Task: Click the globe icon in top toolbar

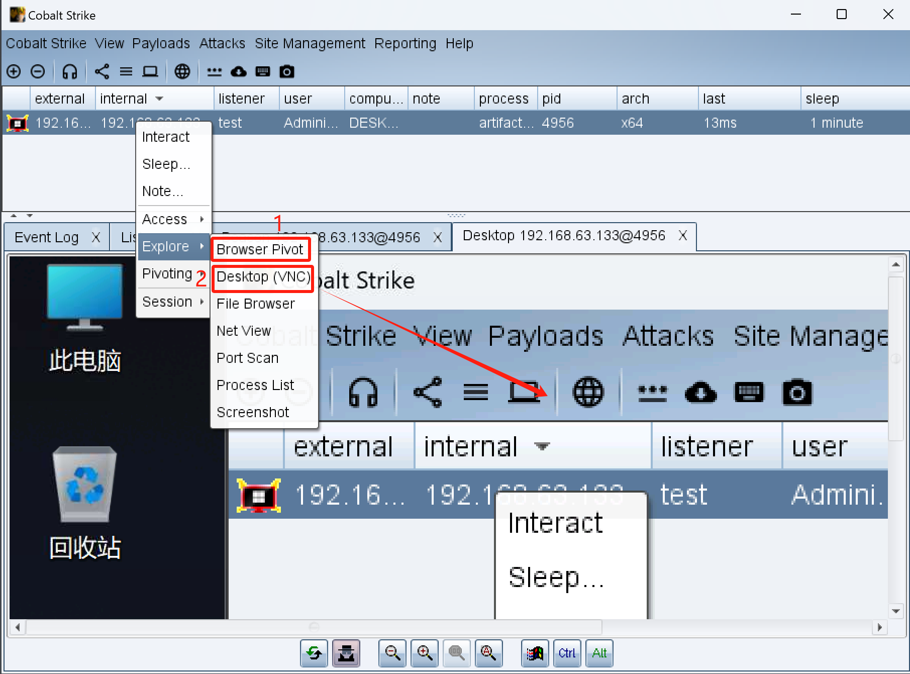Action: (182, 71)
